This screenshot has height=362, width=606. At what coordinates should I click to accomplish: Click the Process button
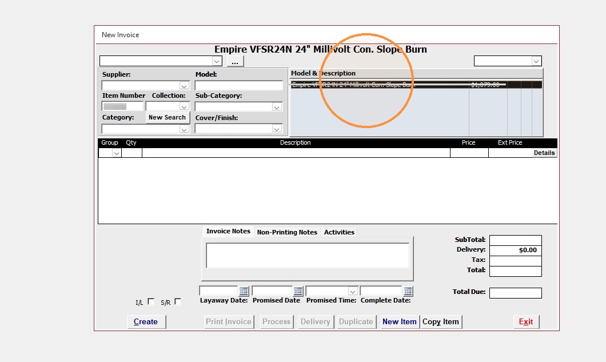[x=276, y=322]
